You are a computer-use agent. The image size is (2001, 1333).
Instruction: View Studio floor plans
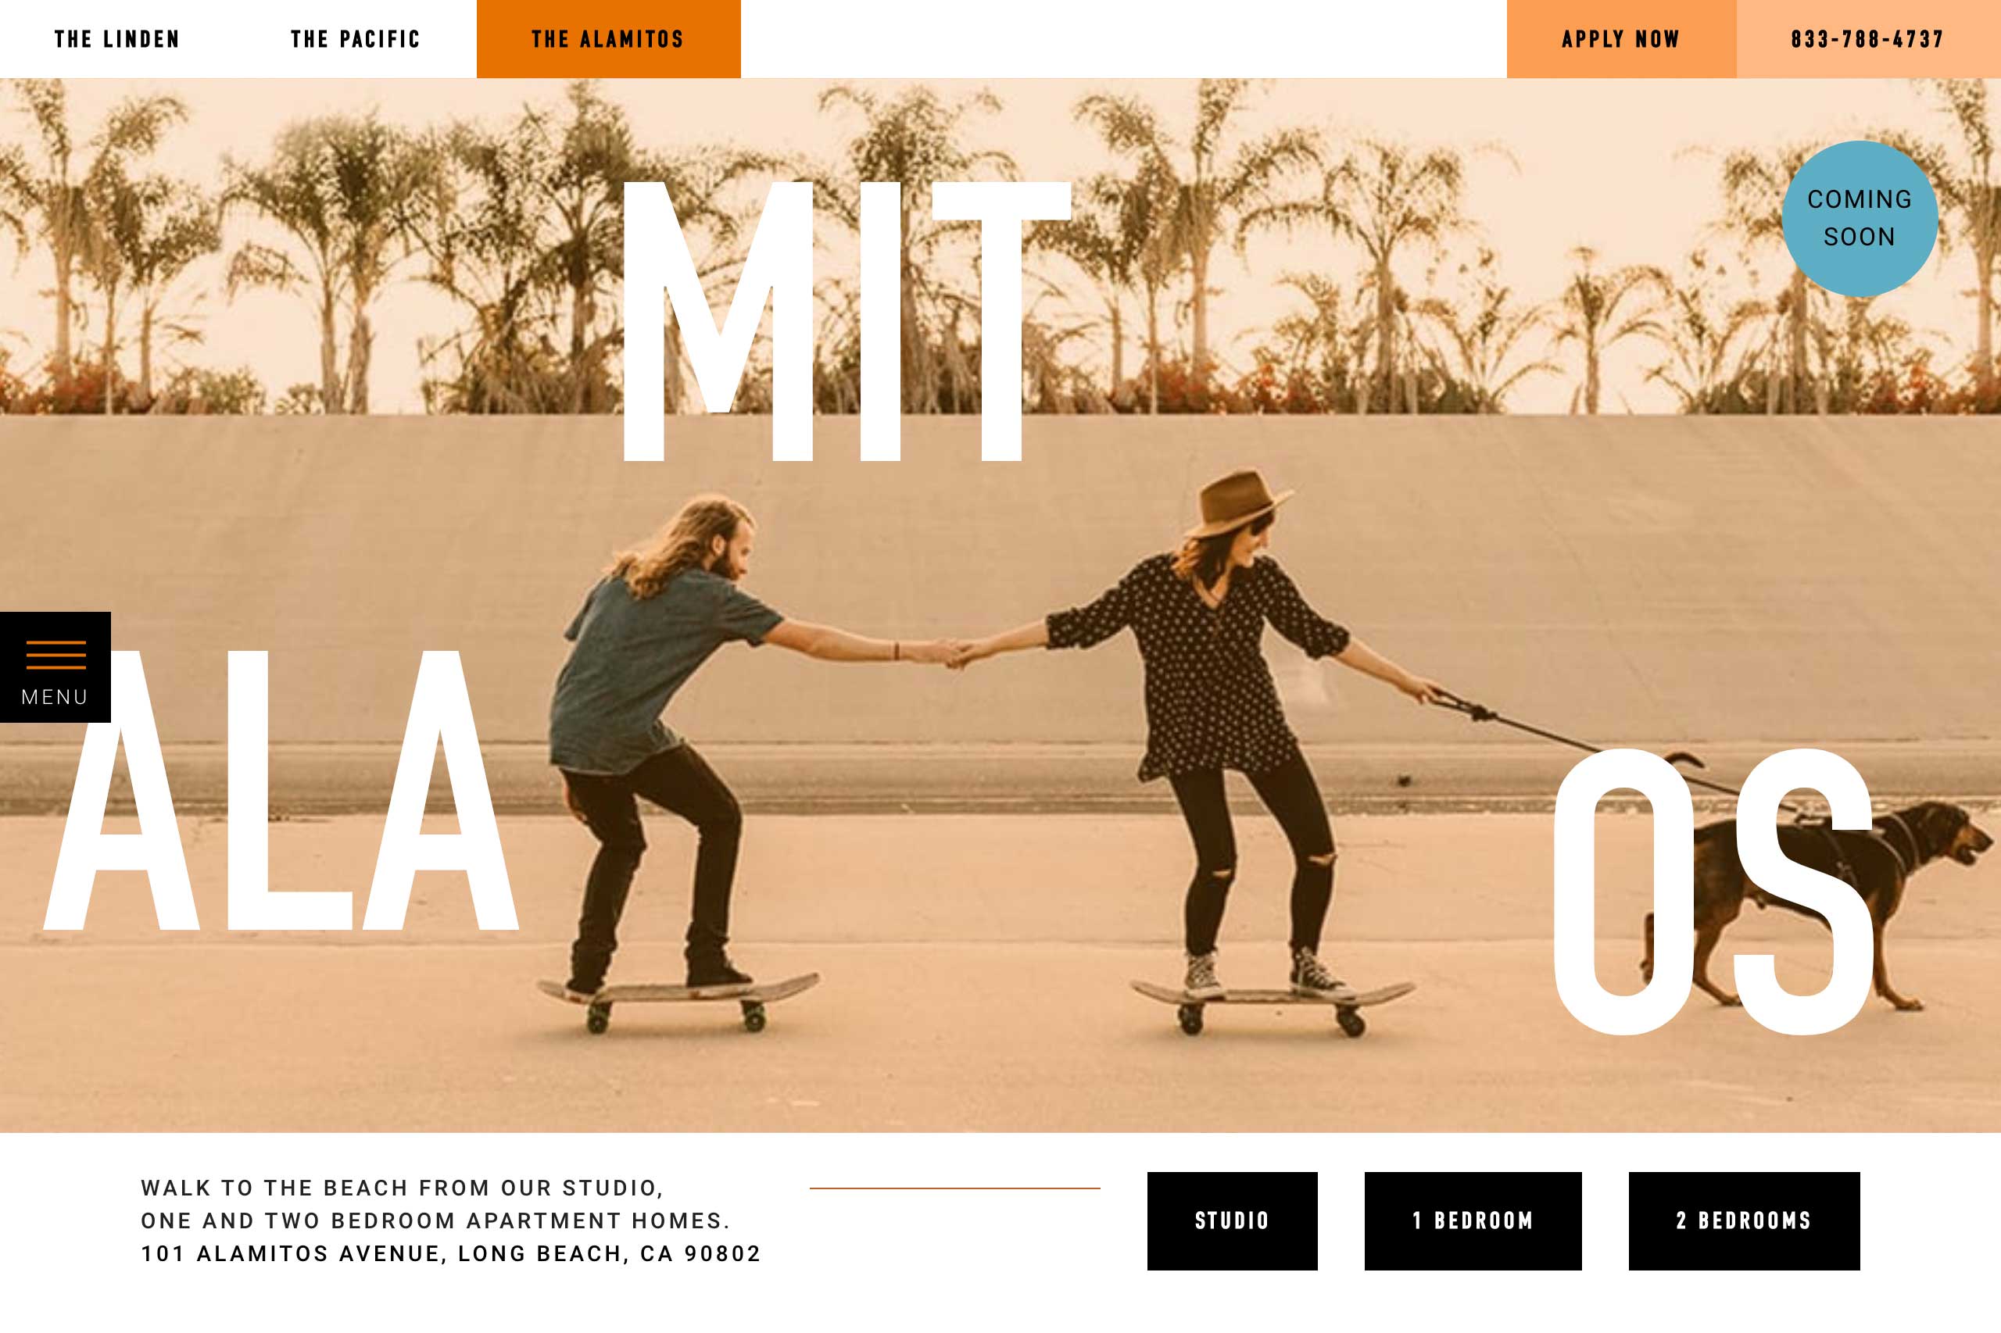click(x=1232, y=1220)
